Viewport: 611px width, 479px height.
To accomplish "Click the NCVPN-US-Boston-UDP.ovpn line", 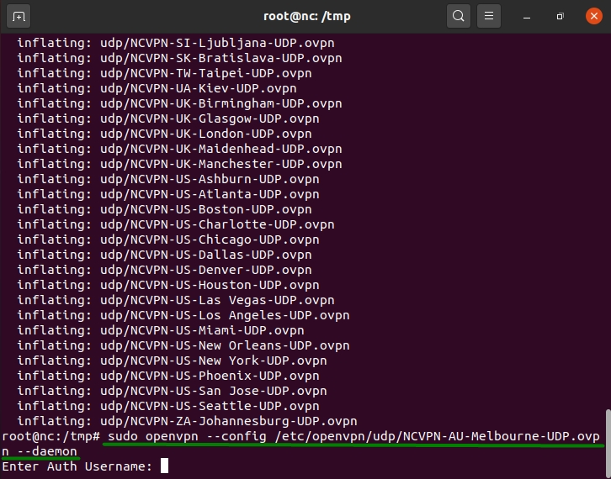I will click(164, 209).
